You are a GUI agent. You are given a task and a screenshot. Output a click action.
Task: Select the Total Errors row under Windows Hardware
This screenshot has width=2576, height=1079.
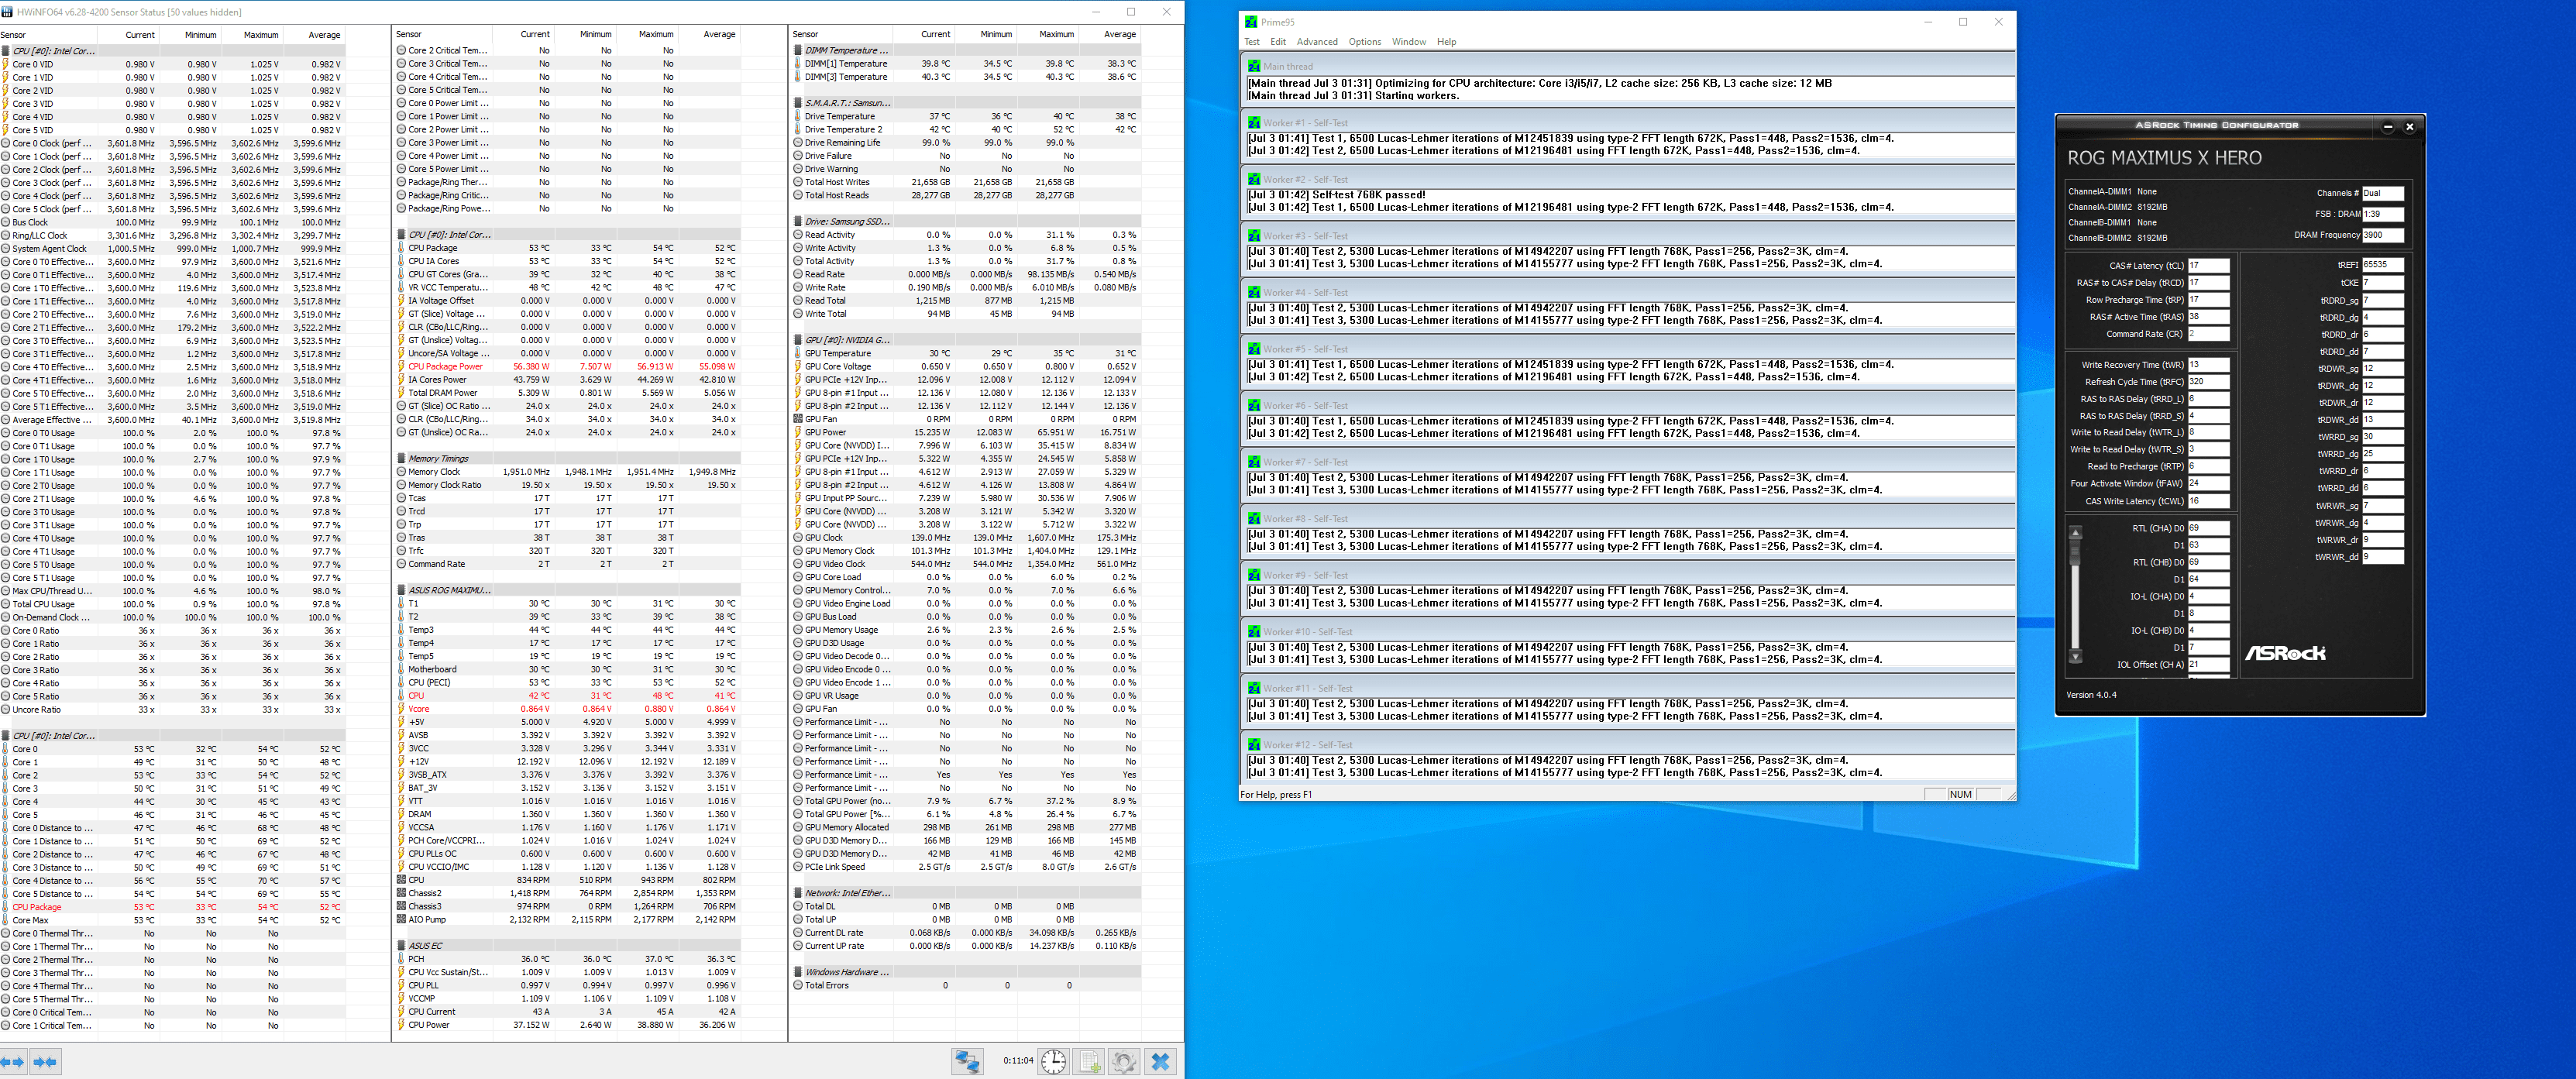tap(965, 985)
